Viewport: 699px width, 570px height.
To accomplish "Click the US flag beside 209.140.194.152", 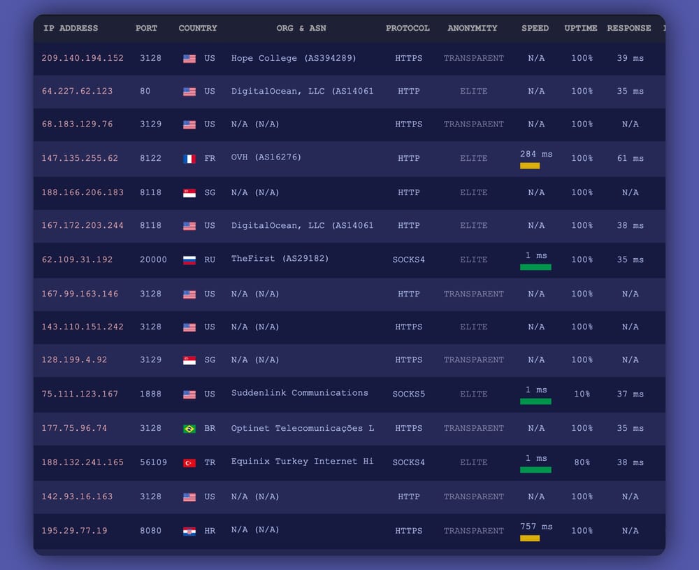I will tap(189, 59).
